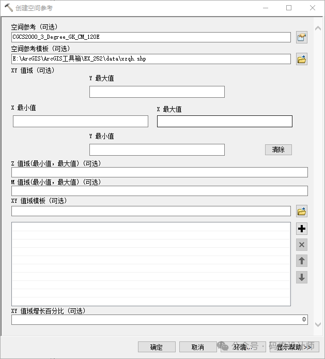
Task: Confirm with the 确定 button
Action: [x=157, y=347]
